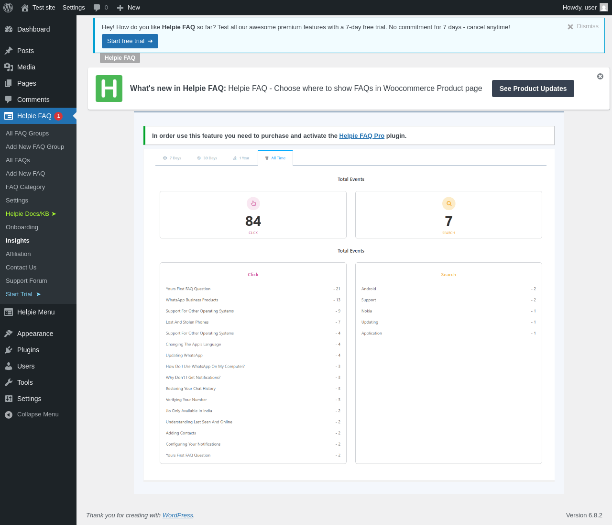Click the Comments sidebar bubble icon

point(9,100)
